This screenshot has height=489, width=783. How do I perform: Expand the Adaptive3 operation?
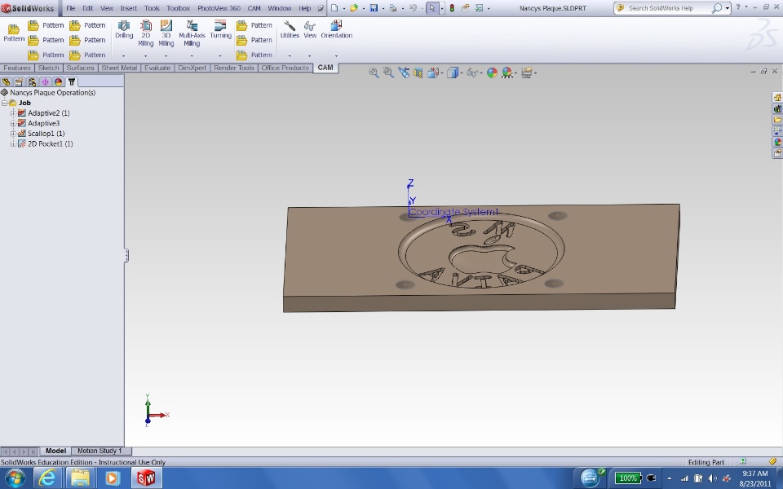pos(13,123)
